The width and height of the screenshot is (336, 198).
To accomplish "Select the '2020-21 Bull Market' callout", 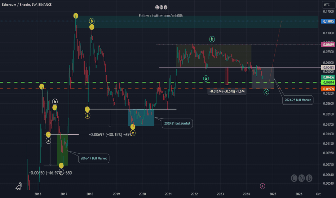I will coord(177,123).
